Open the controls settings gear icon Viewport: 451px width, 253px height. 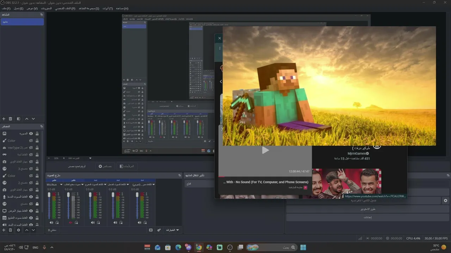click(x=445, y=201)
